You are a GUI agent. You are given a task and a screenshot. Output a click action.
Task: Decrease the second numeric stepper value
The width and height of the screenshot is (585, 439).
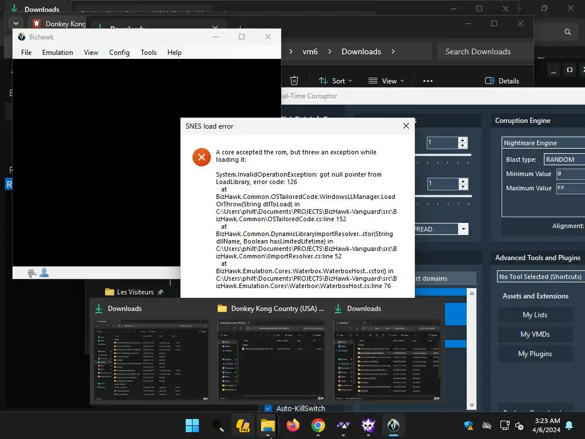point(463,186)
